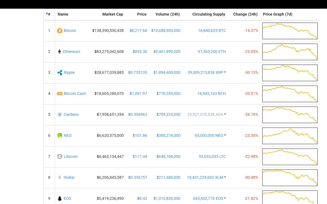Click Ethereum market cap $83,275,042,608
This screenshot has width=327, height=204.
[x=109, y=52]
